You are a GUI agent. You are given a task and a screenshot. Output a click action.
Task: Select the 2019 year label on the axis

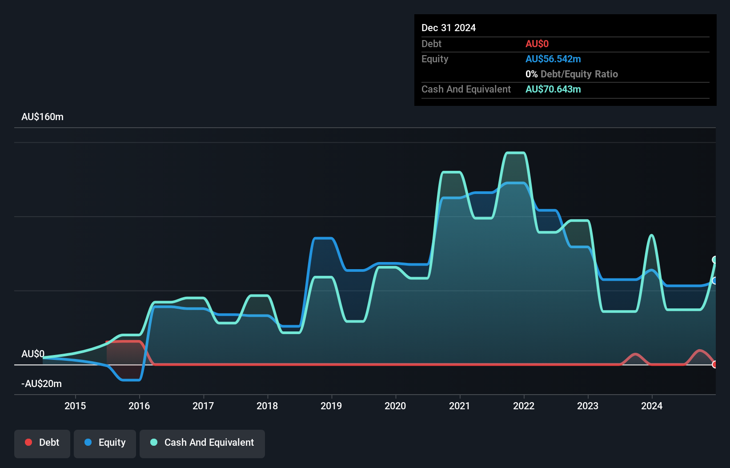[332, 406]
